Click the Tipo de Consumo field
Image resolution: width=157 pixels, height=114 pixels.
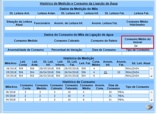[137, 54]
